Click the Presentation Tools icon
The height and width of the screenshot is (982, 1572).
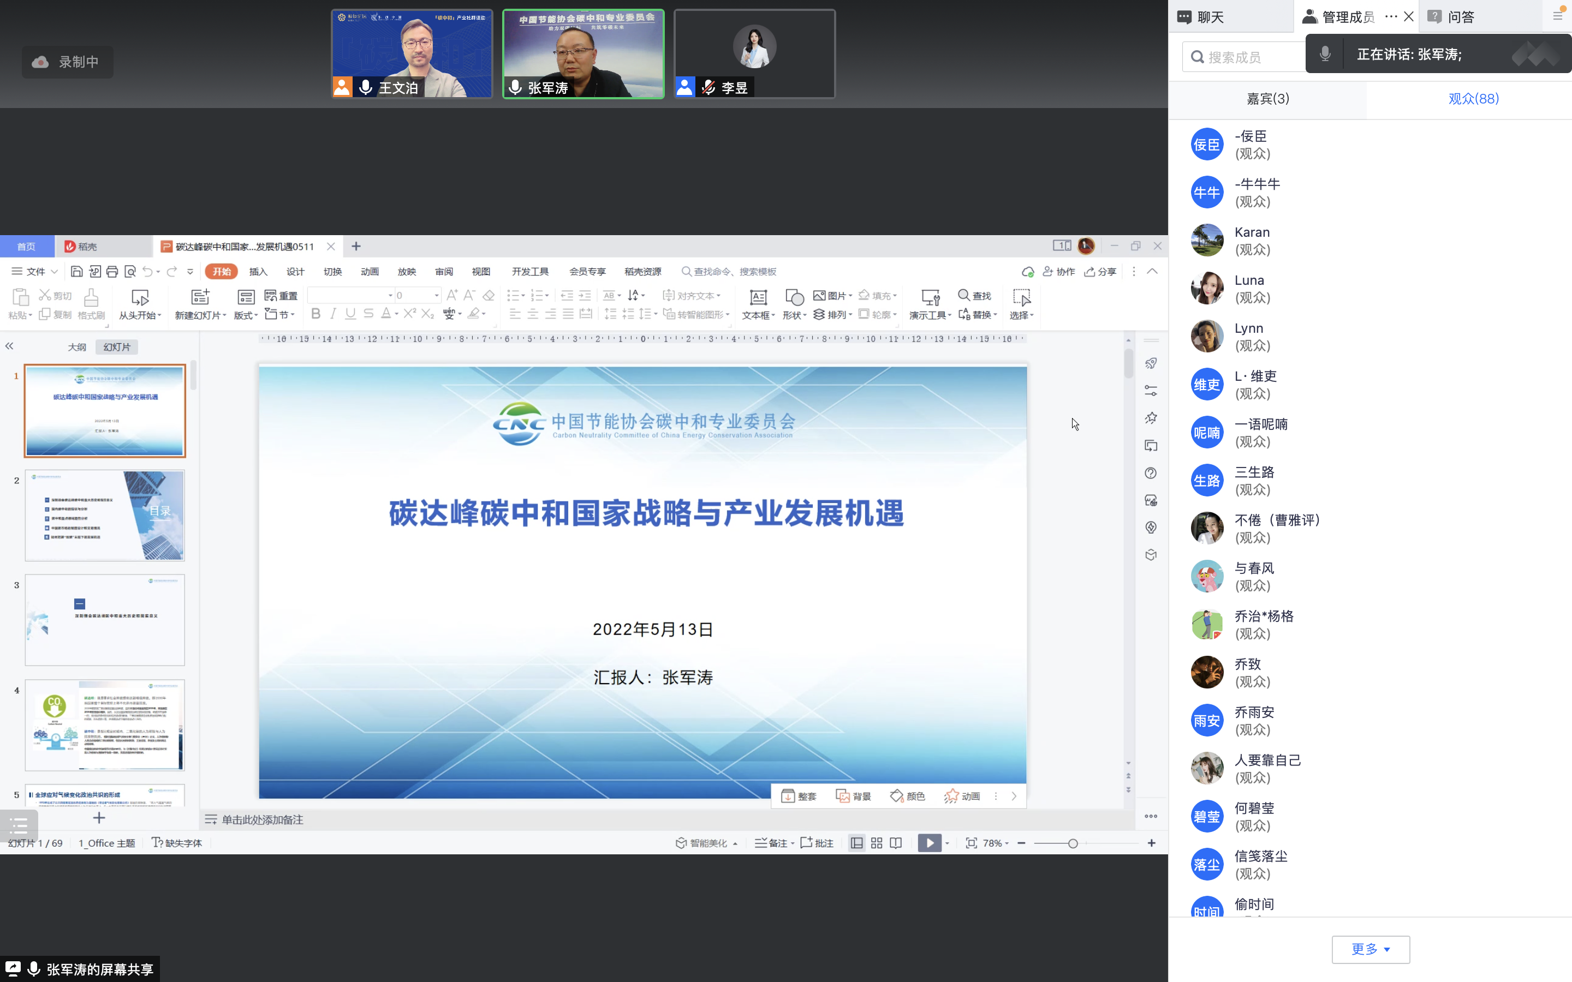930,297
